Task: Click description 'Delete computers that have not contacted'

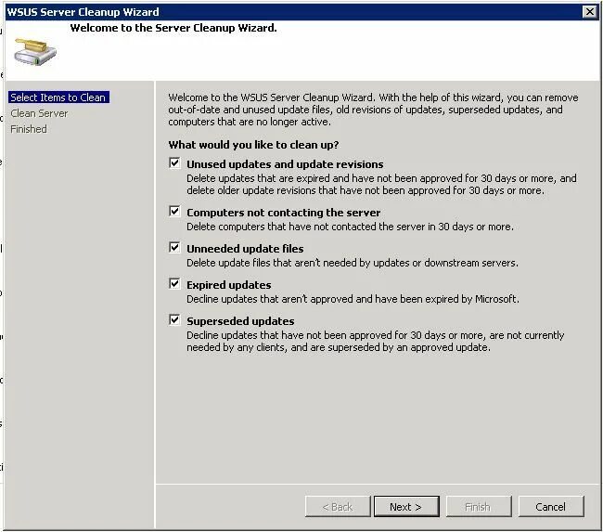Action: click(350, 227)
